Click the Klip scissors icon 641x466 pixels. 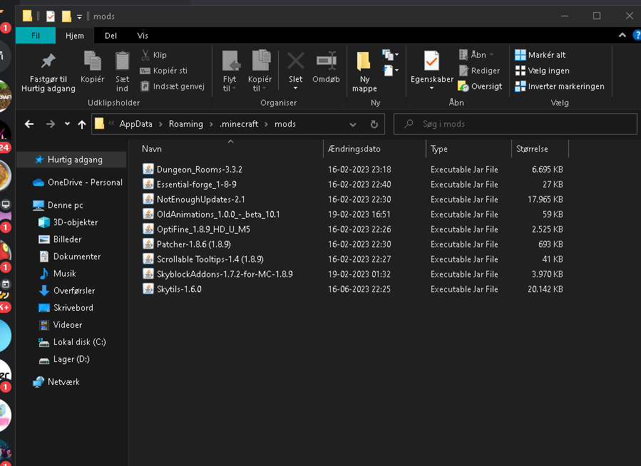(145, 55)
